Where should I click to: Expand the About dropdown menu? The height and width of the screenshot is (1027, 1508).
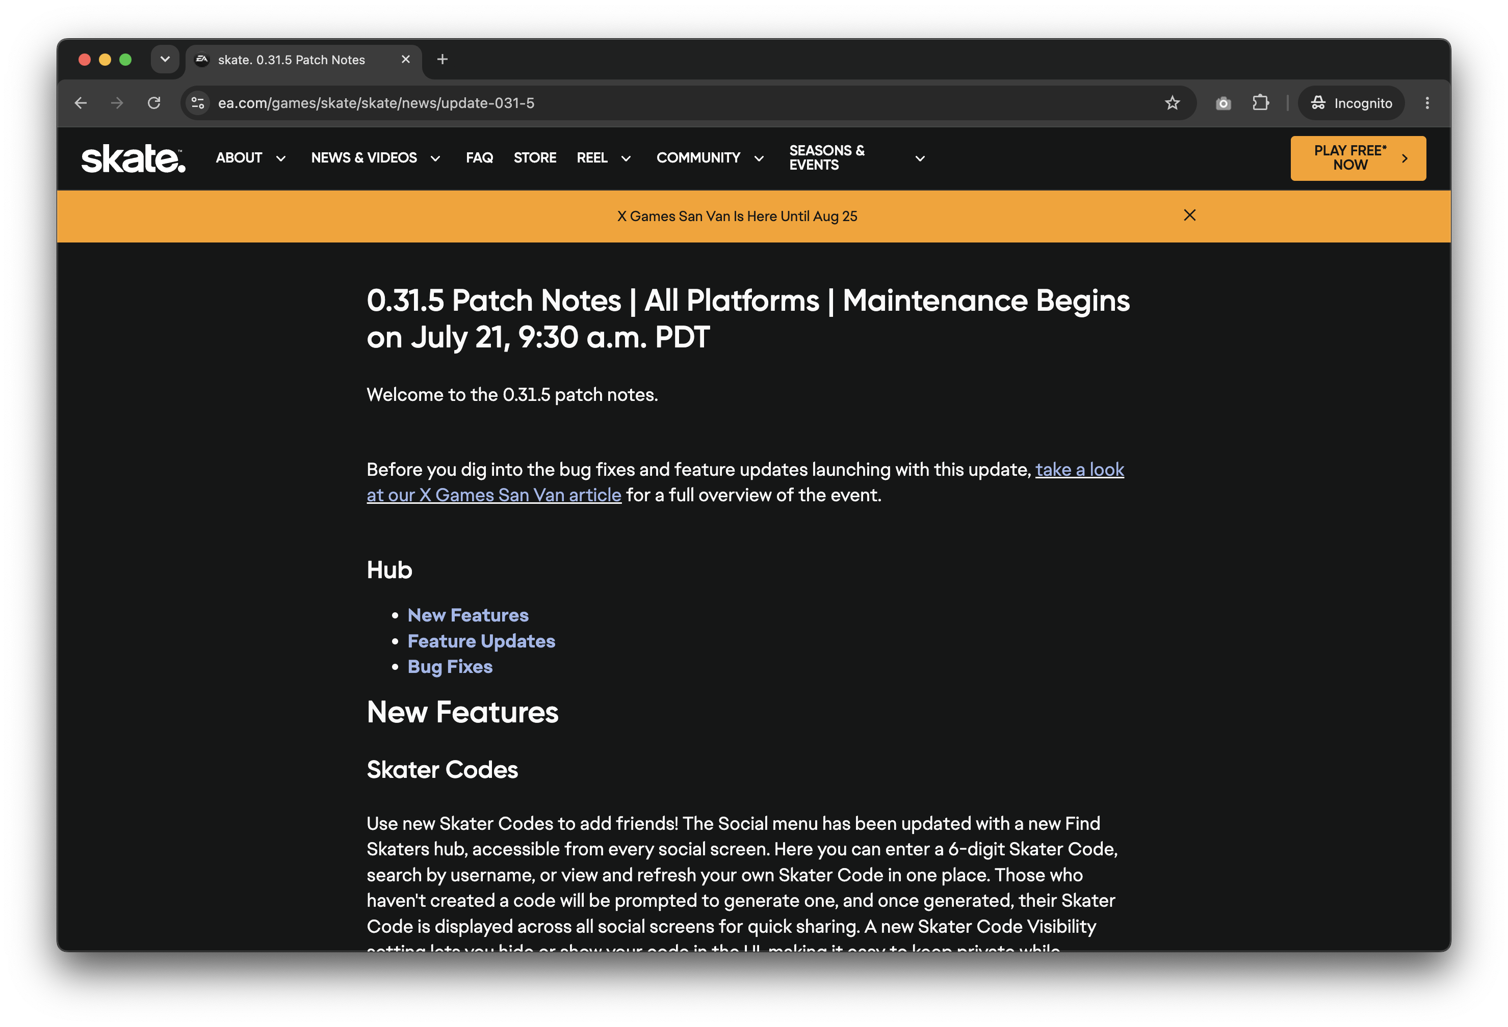tap(251, 158)
